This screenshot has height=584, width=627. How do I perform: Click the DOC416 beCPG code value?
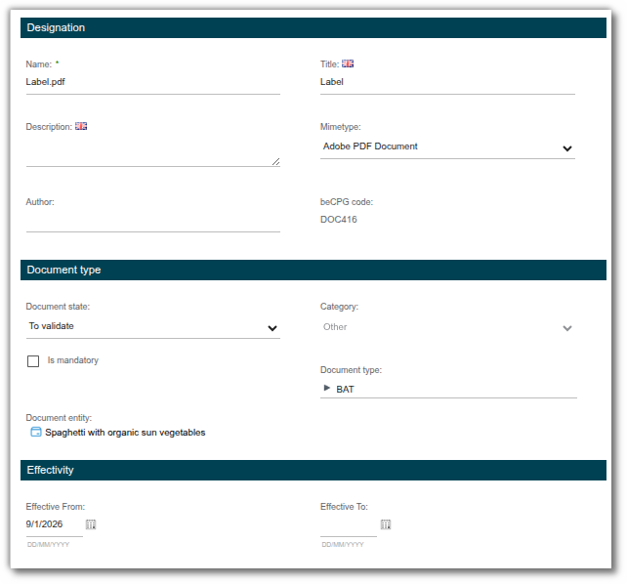338,220
